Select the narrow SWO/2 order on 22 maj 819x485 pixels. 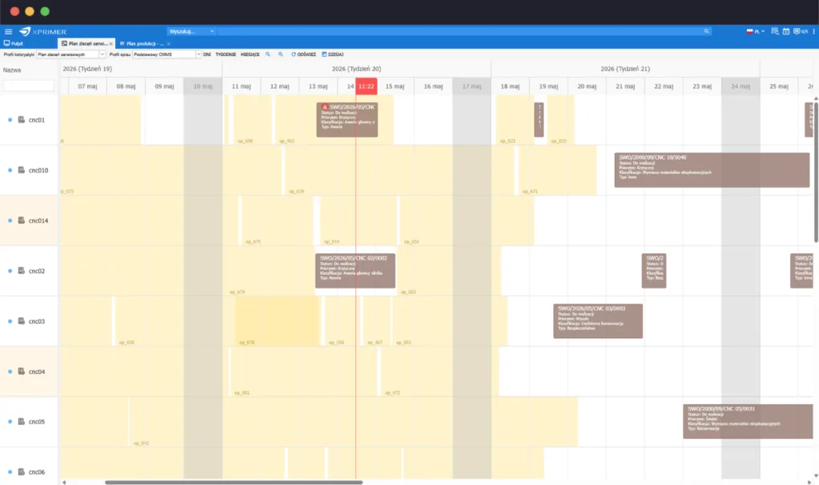(654, 270)
